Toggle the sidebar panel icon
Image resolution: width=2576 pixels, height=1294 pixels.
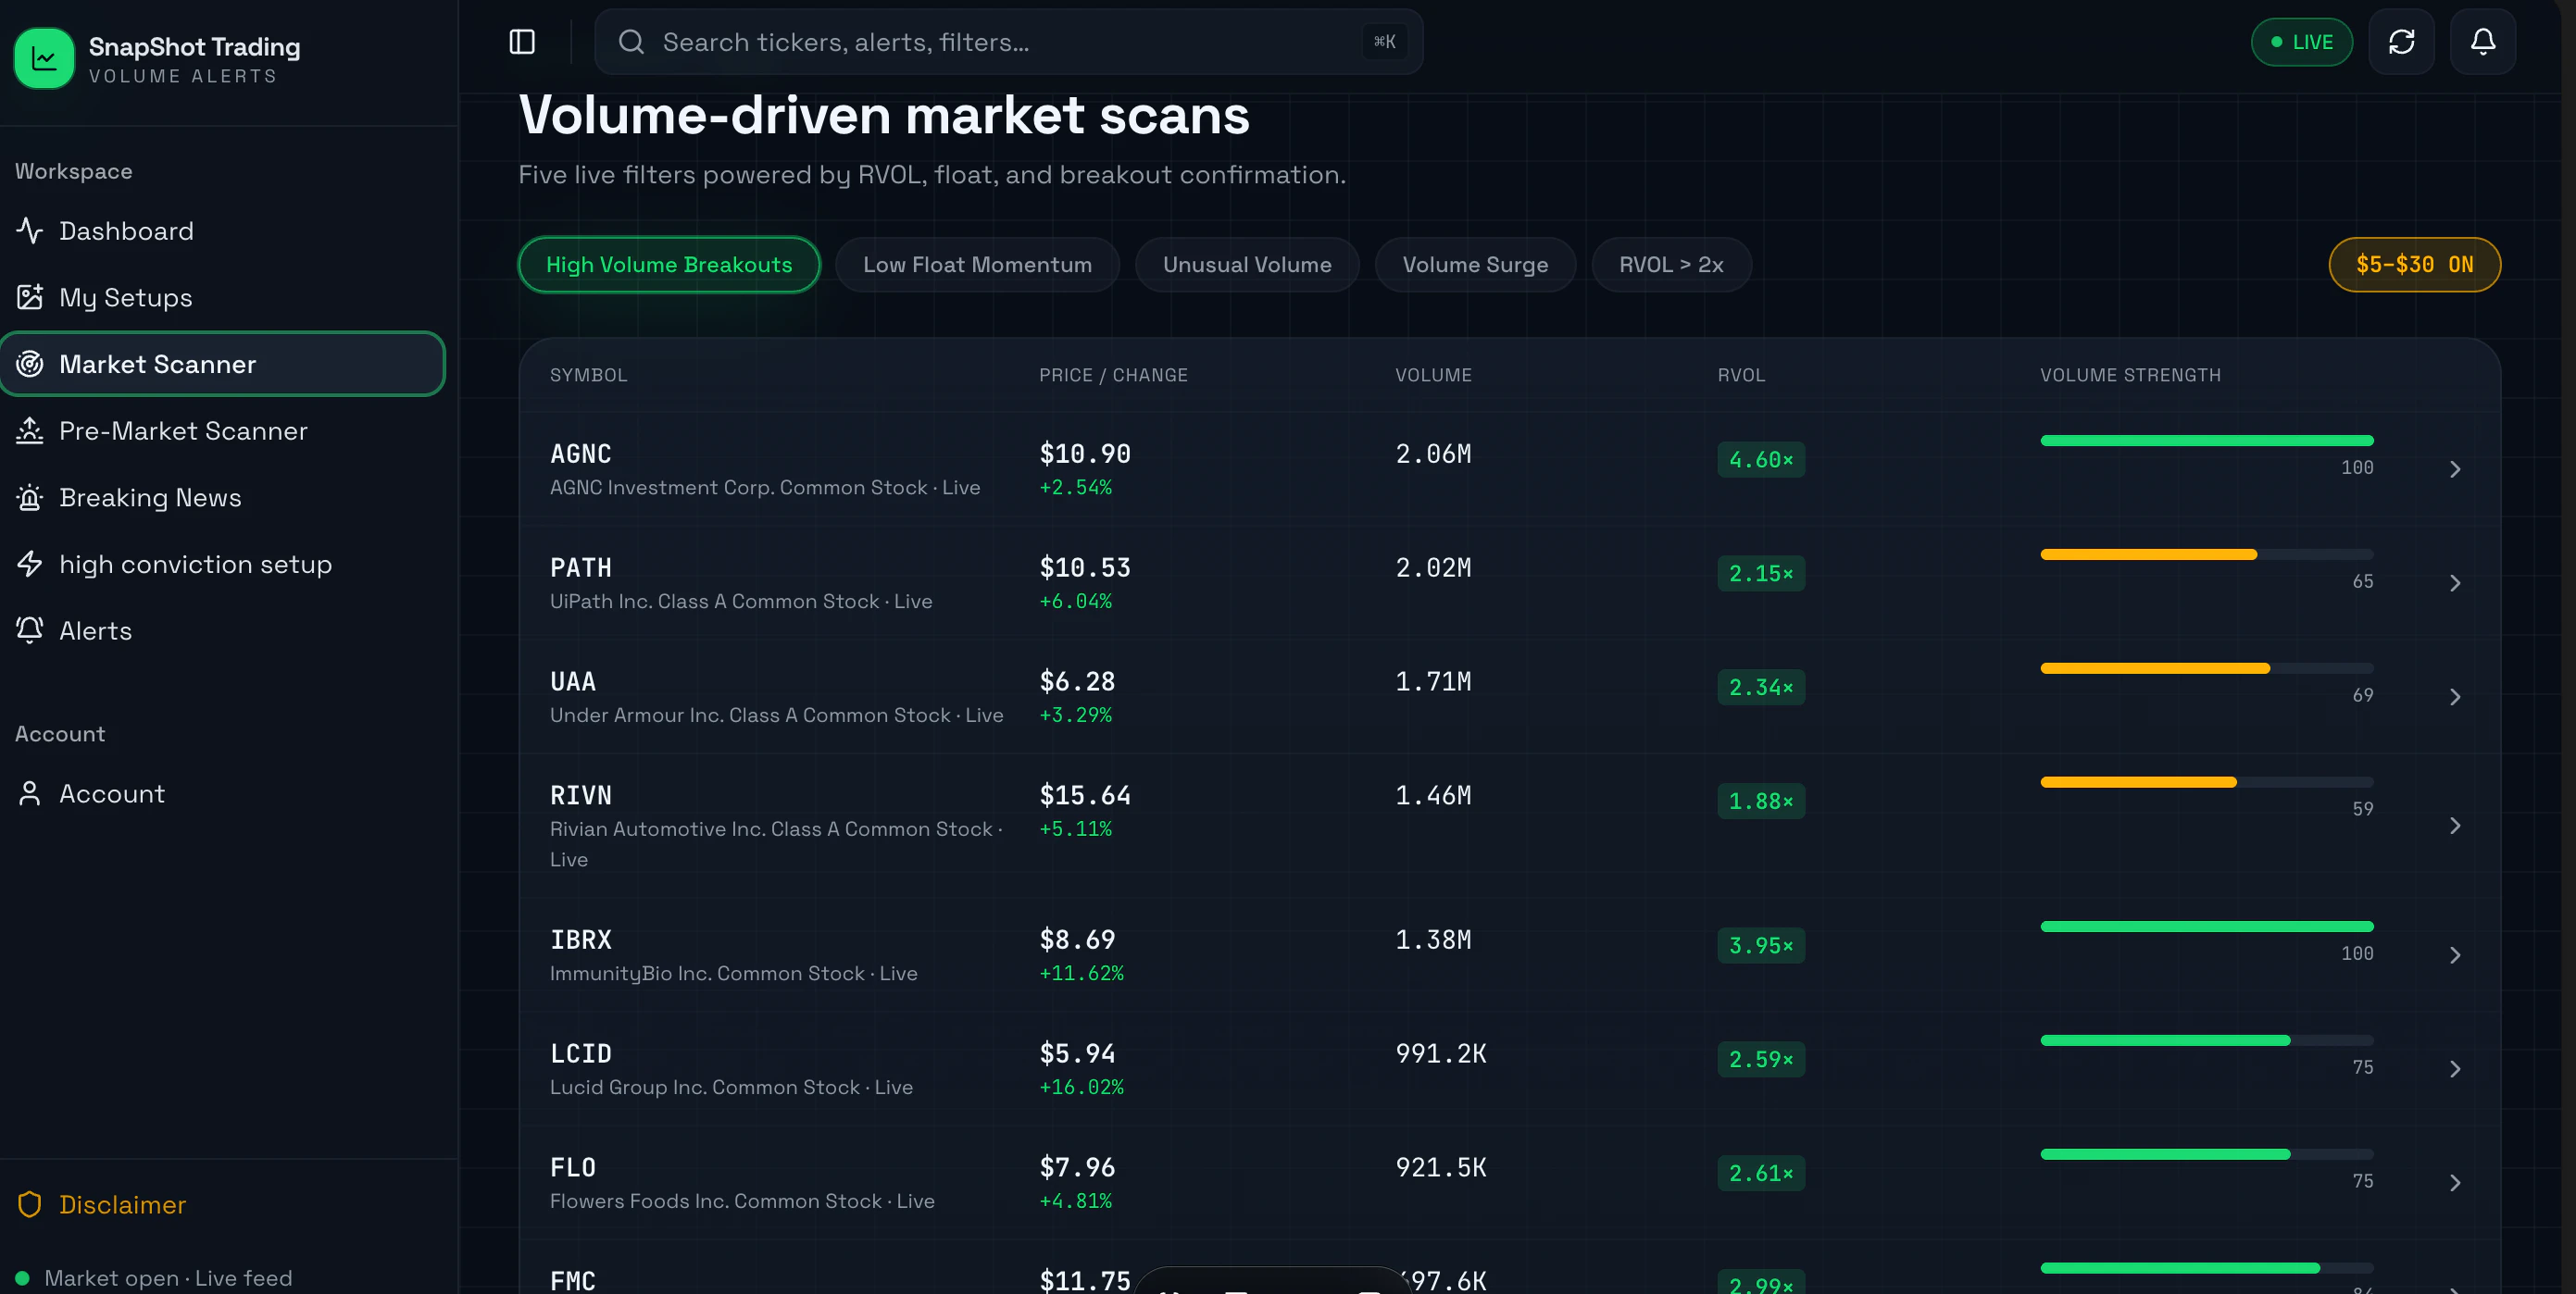522,42
